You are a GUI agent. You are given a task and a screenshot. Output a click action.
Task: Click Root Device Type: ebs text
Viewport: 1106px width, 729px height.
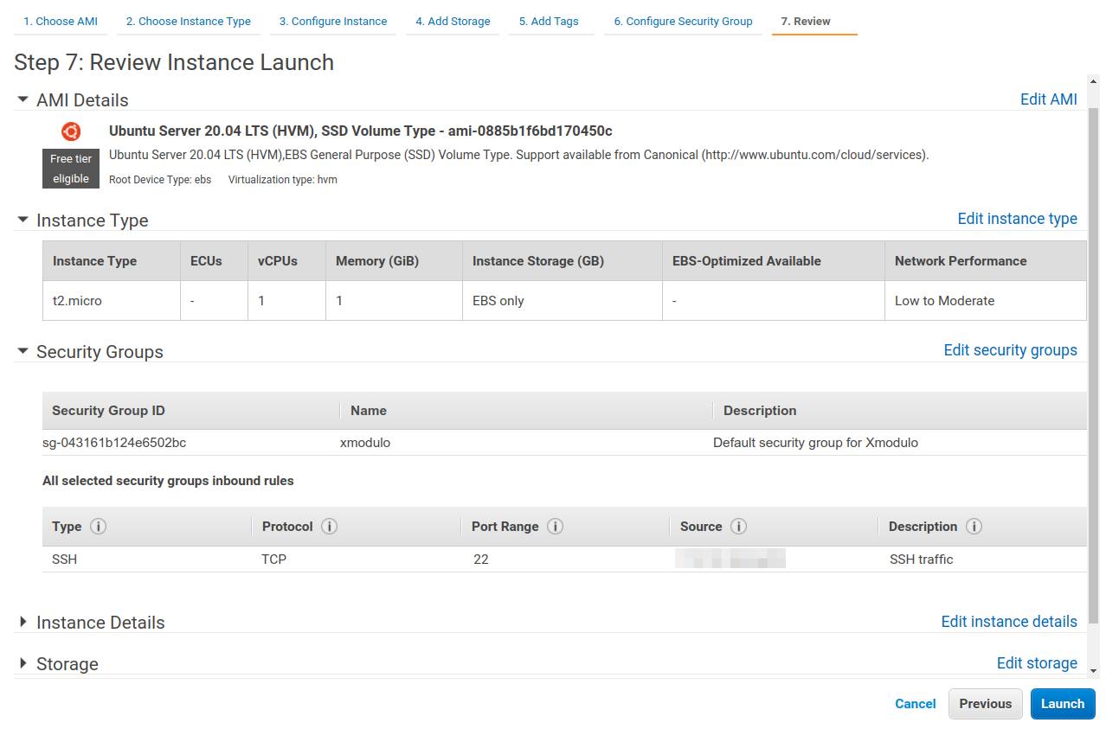(x=160, y=180)
